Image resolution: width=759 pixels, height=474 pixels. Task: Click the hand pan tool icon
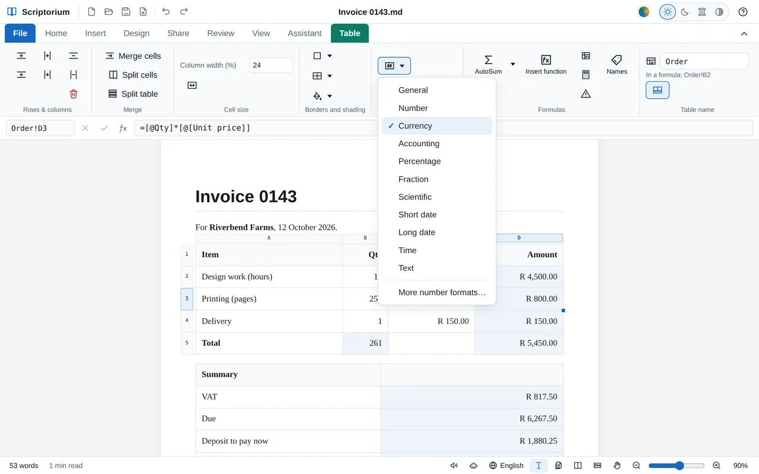point(617,466)
